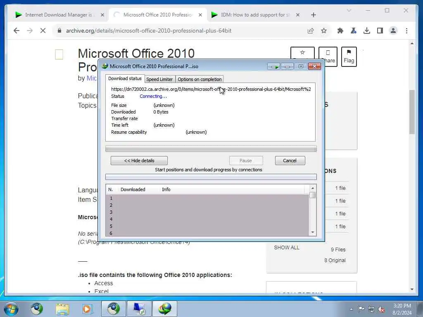
Task: Select connection row 4
Action: (x=207, y=219)
